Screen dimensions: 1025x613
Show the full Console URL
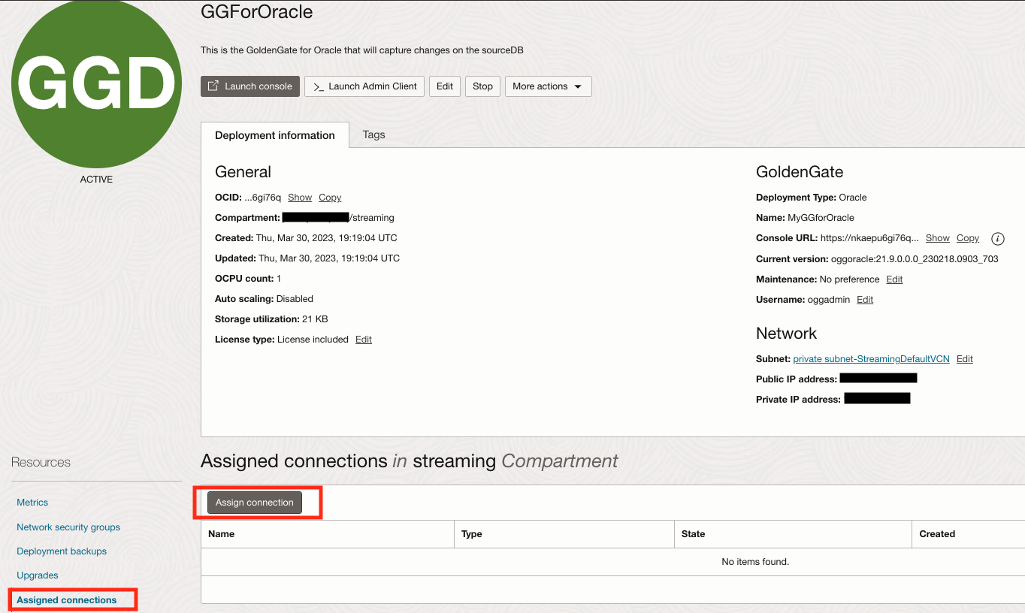(938, 238)
